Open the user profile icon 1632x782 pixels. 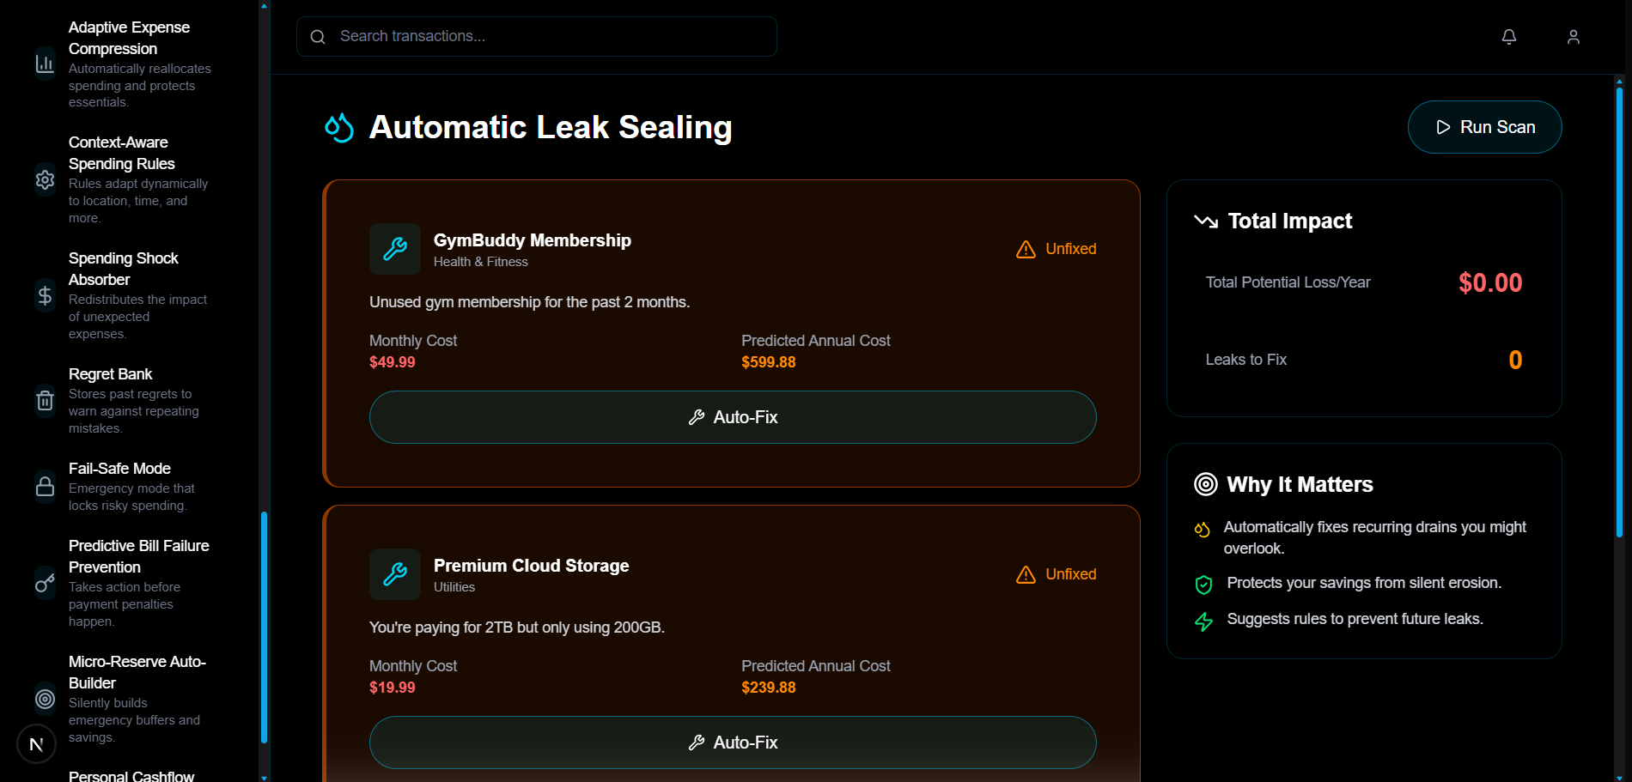tap(1574, 37)
